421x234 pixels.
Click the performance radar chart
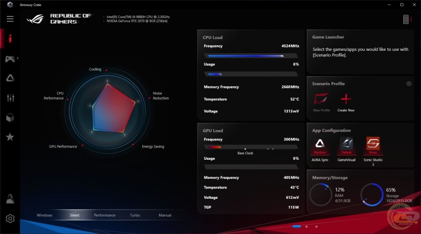click(108, 110)
